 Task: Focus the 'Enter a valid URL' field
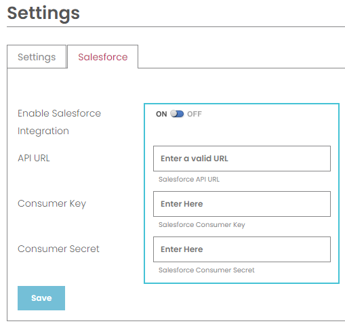coord(242,159)
